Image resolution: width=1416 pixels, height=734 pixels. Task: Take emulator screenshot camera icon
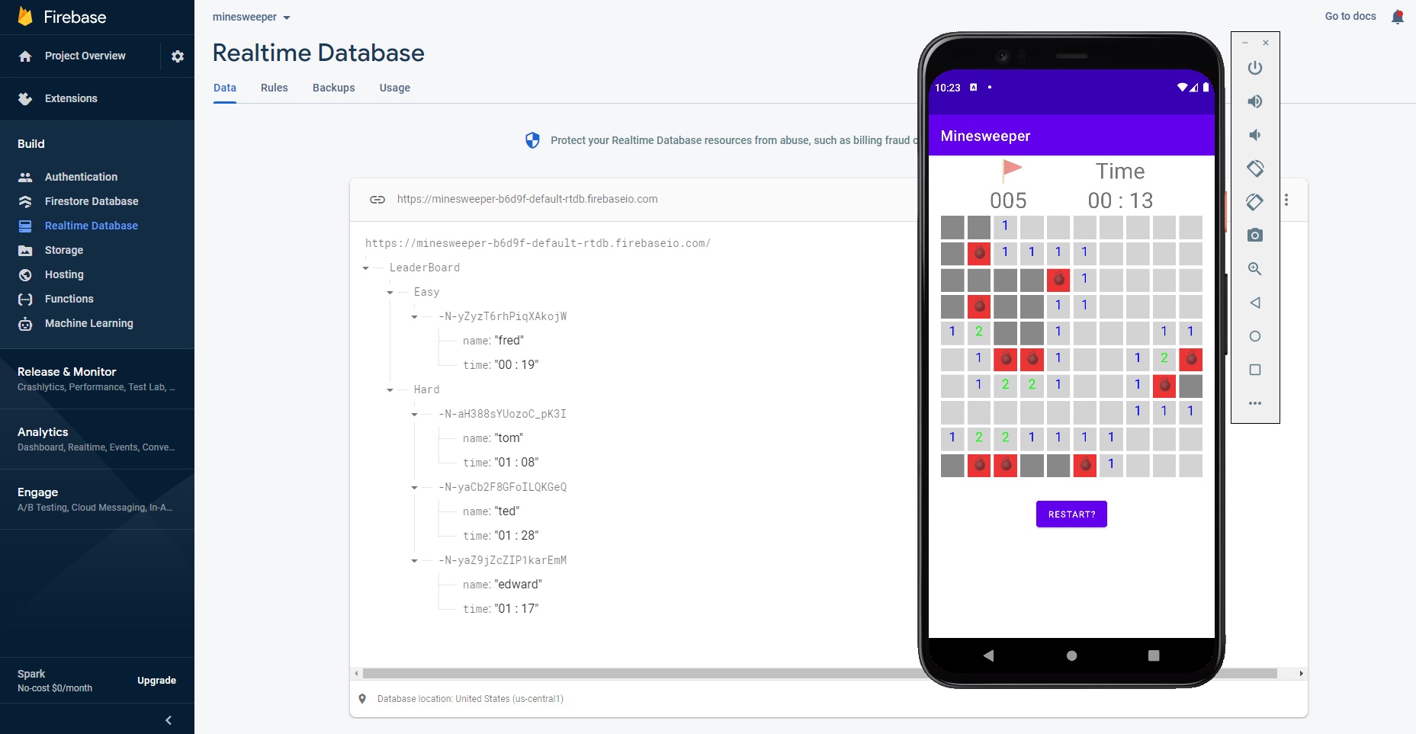click(x=1255, y=236)
